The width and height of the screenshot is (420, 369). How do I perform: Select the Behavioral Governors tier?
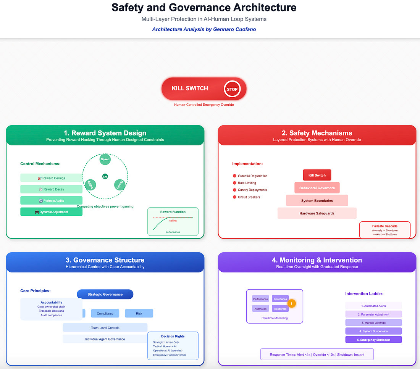pos(317,188)
